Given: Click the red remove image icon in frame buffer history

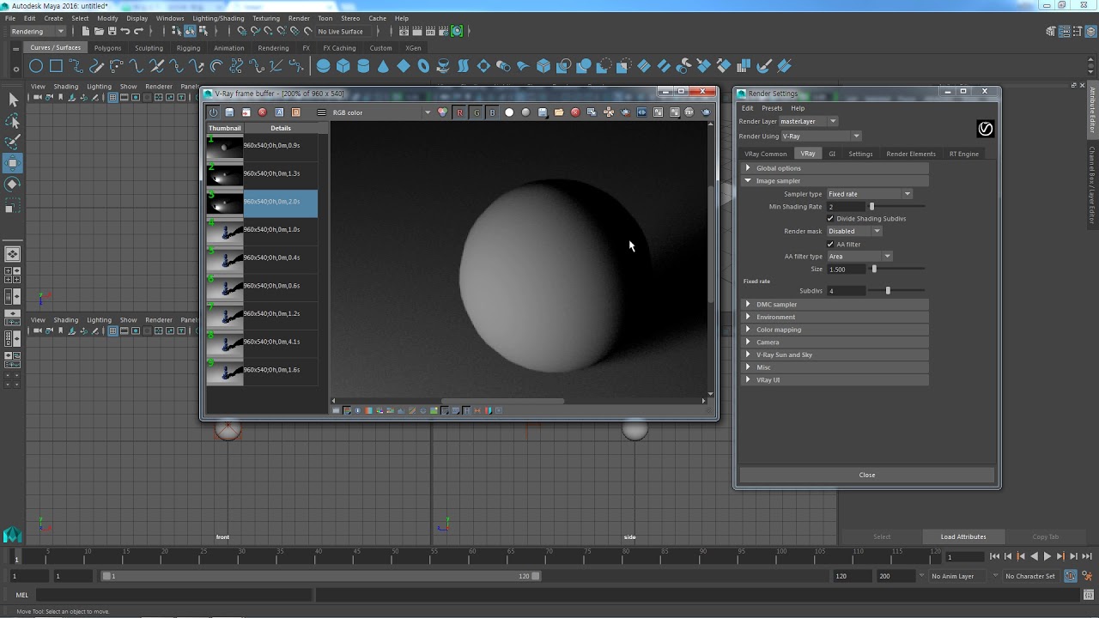Looking at the screenshot, I should point(263,112).
